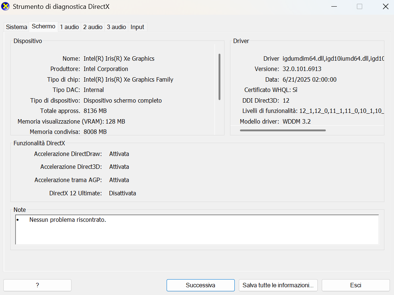Click Accelerazione Direct3D status Attivata
The height and width of the screenshot is (295, 394).
pyautogui.click(x=119, y=167)
